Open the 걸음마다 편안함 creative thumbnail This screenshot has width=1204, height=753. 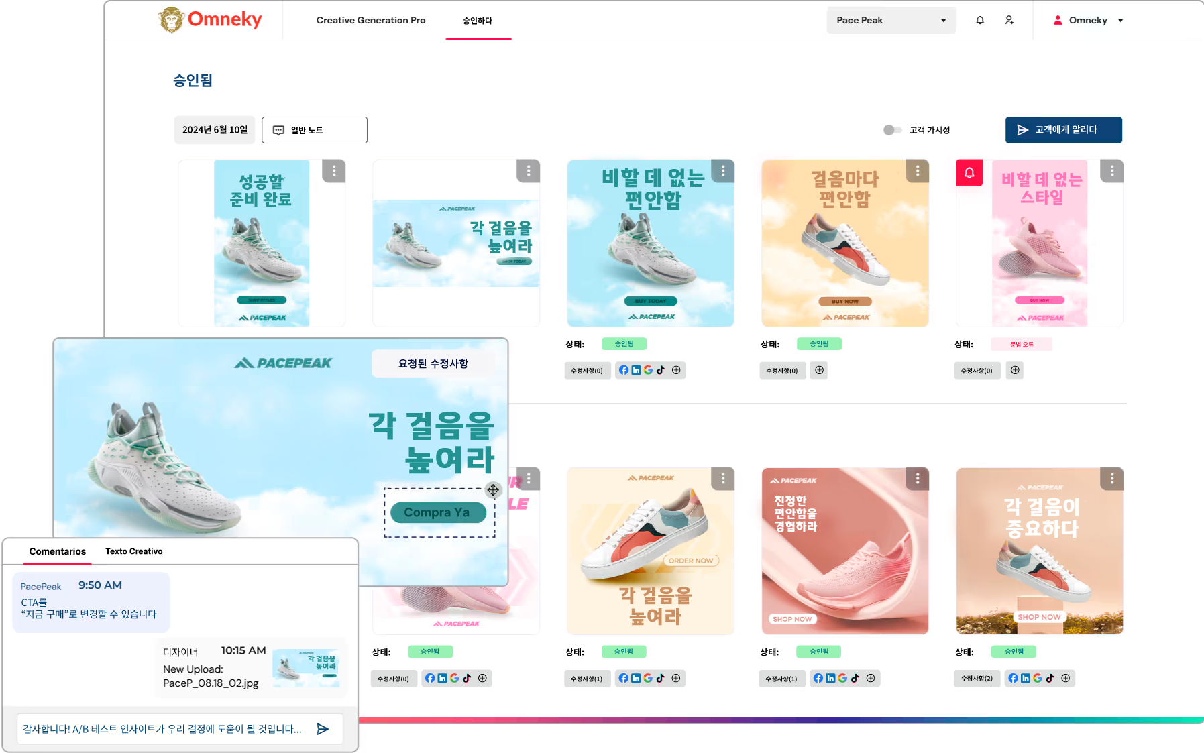pos(845,243)
